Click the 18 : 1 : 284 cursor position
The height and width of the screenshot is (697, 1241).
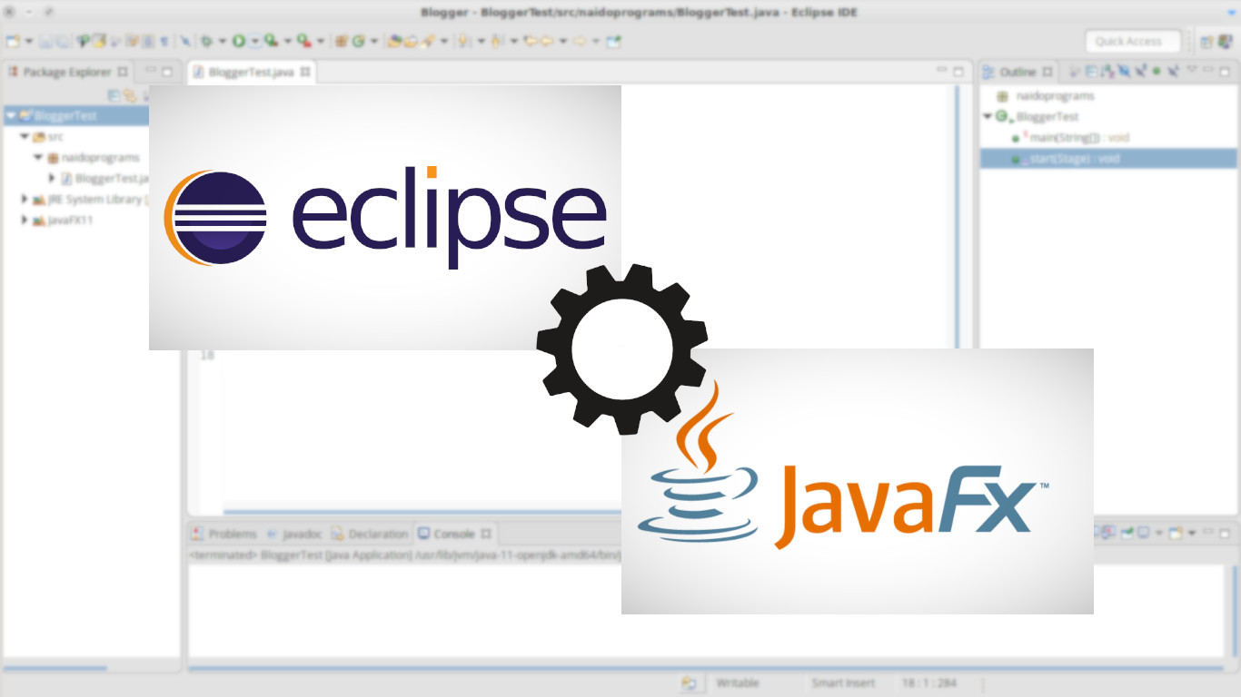coord(930,683)
